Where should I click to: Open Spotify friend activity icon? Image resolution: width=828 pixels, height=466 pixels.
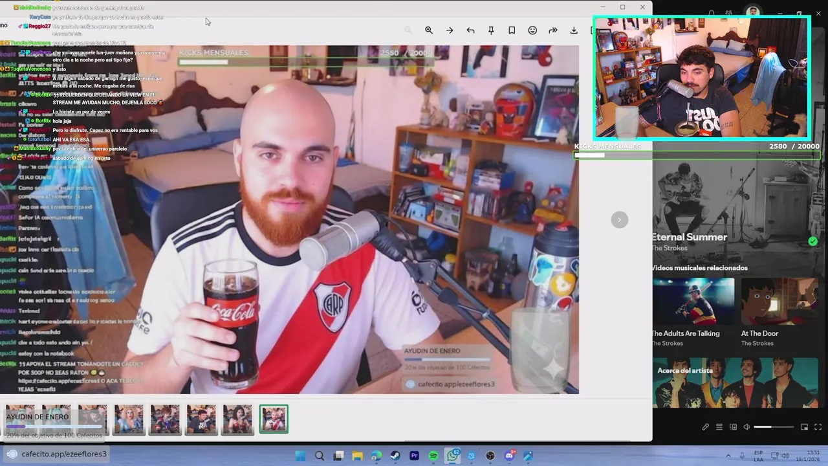(x=729, y=13)
